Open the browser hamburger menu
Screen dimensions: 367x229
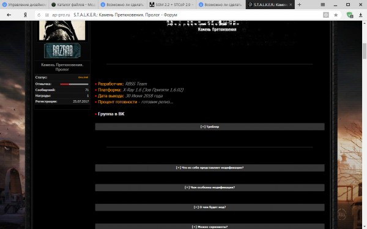pyautogui.click(x=323, y=4)
